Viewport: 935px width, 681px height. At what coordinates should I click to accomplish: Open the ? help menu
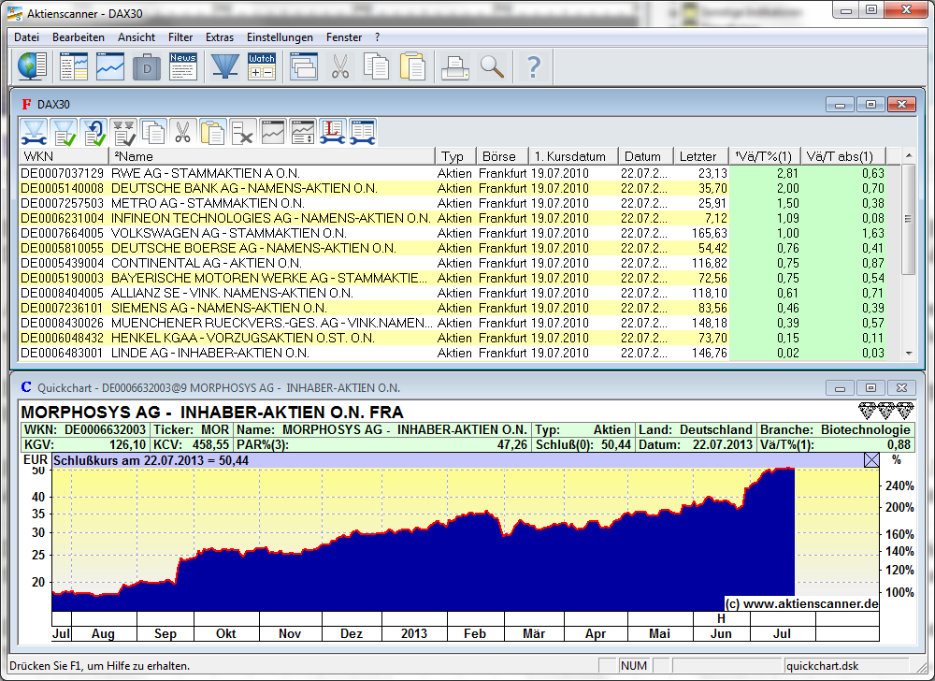(377, 37)
